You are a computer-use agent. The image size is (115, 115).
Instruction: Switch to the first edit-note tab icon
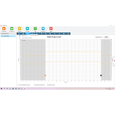(x=19, y=34)
